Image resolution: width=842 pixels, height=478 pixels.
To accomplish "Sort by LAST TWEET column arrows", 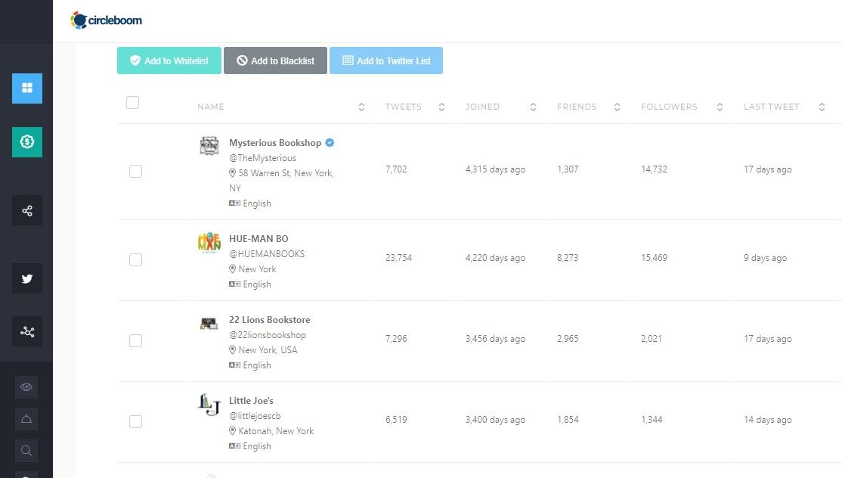I will [822, 107].
